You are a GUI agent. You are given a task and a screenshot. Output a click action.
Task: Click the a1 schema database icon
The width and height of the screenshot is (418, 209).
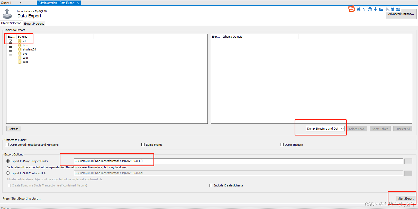tap(20, 41)
